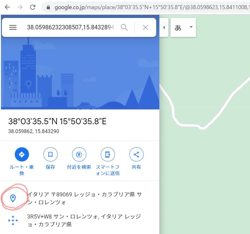Go back with browser back arrow

point(7,7)
